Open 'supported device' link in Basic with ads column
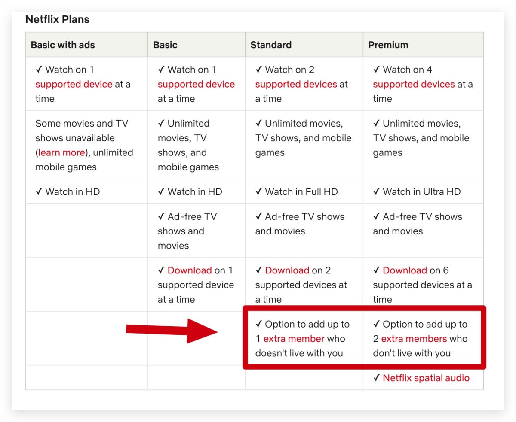The image size is (516, 422). (x=74, y=84)
